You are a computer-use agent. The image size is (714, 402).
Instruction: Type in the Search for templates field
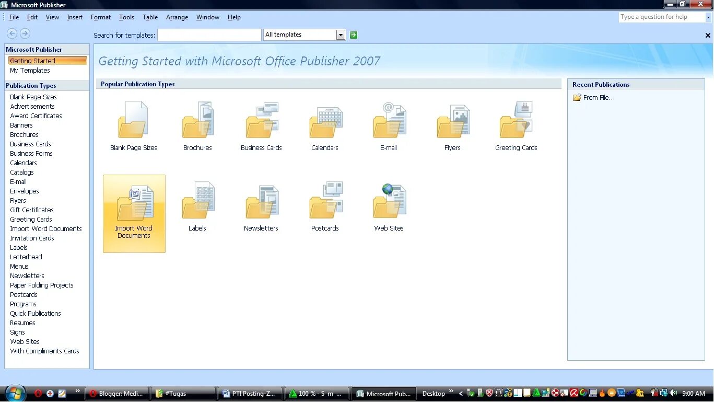tap(209, 35)
